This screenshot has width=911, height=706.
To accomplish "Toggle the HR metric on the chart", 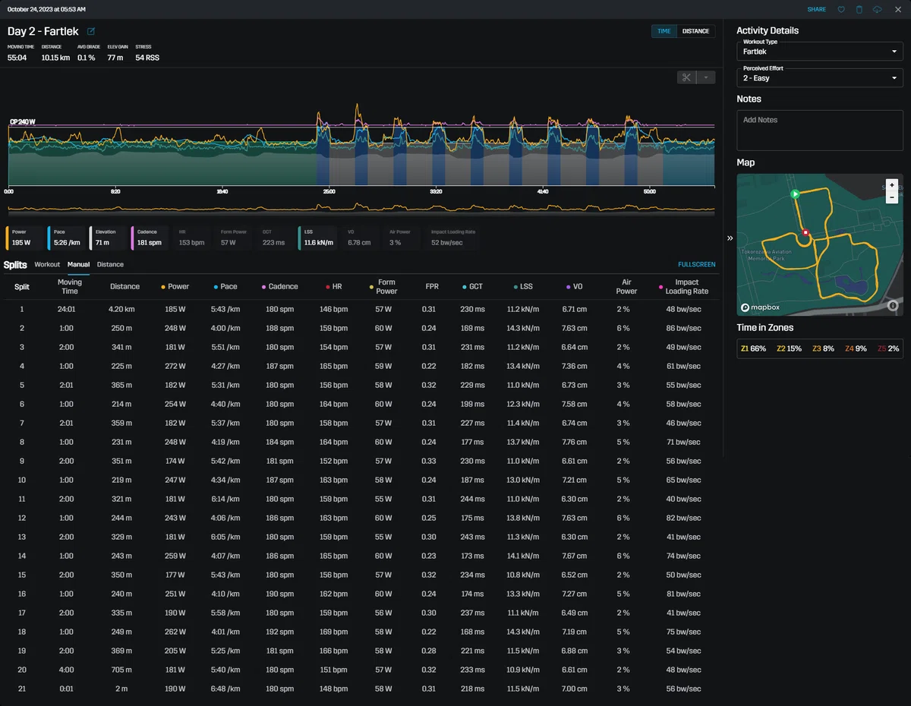I will coord(192,238).
